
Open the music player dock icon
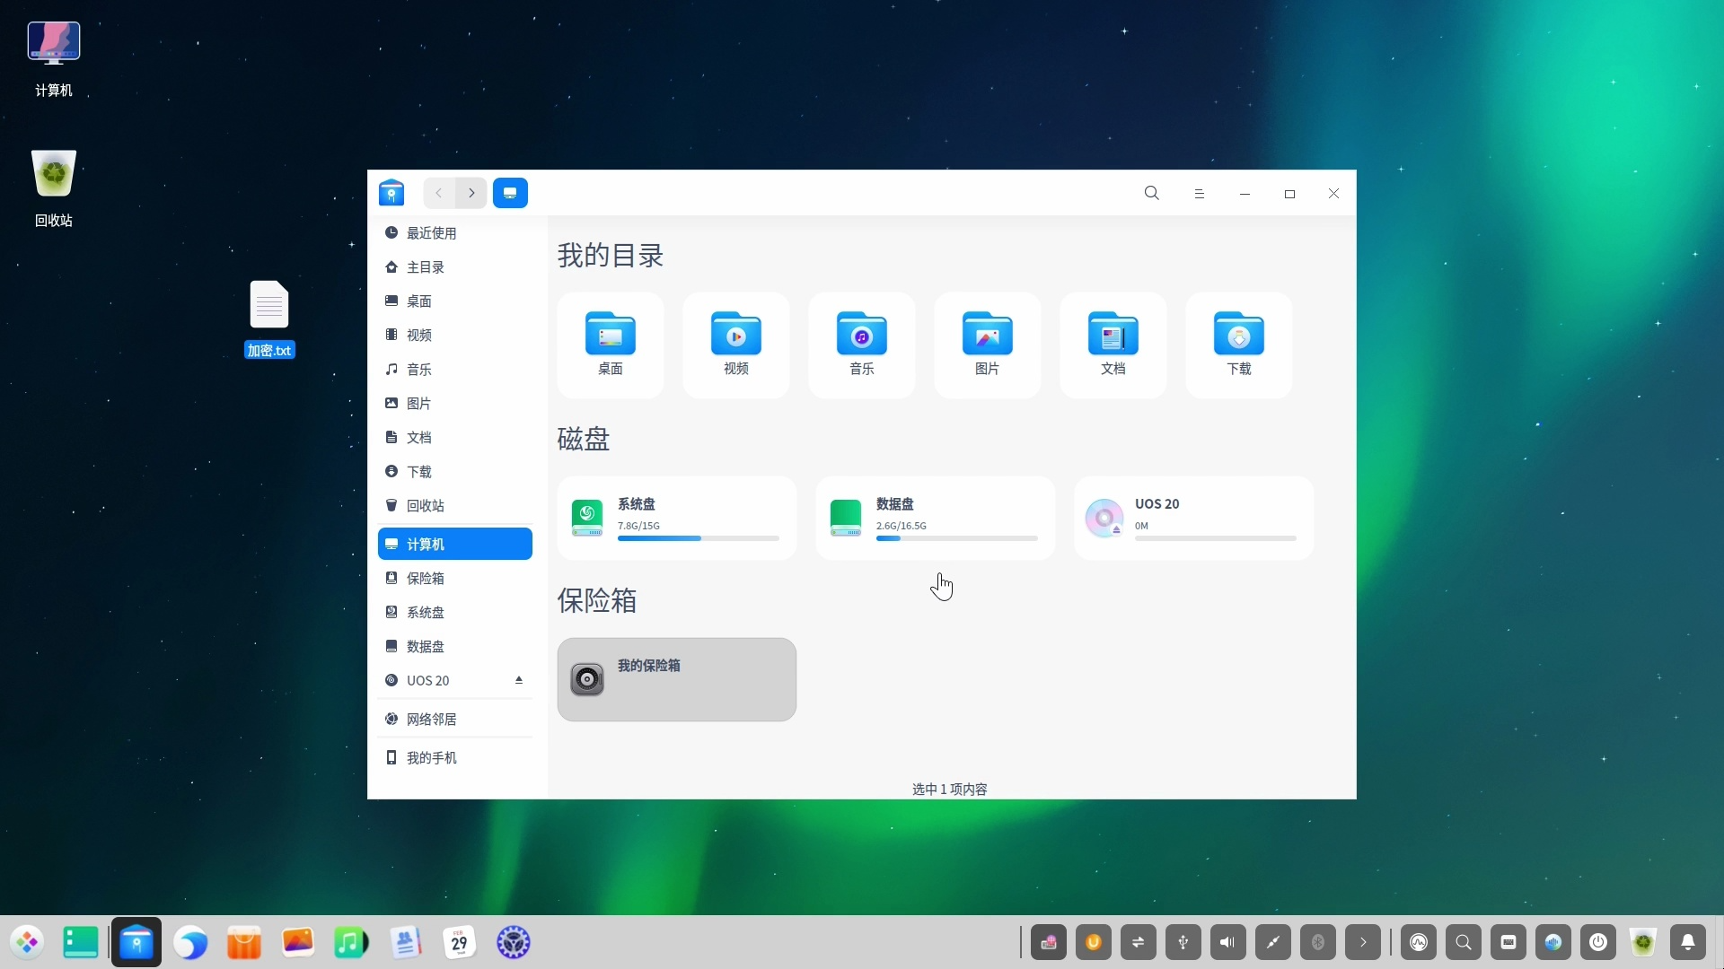[351, 943]
